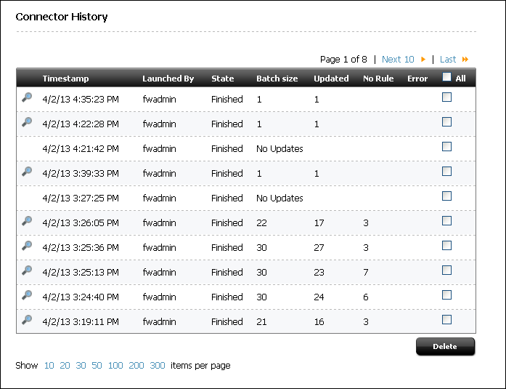
Task: Open details magnifier for 4:35:23 PM entry
Action: pyautogui.click(x=27, y=97)
